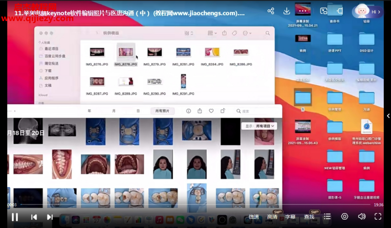Pause the video playback
The image size is (391, 228).
point(15,217)
